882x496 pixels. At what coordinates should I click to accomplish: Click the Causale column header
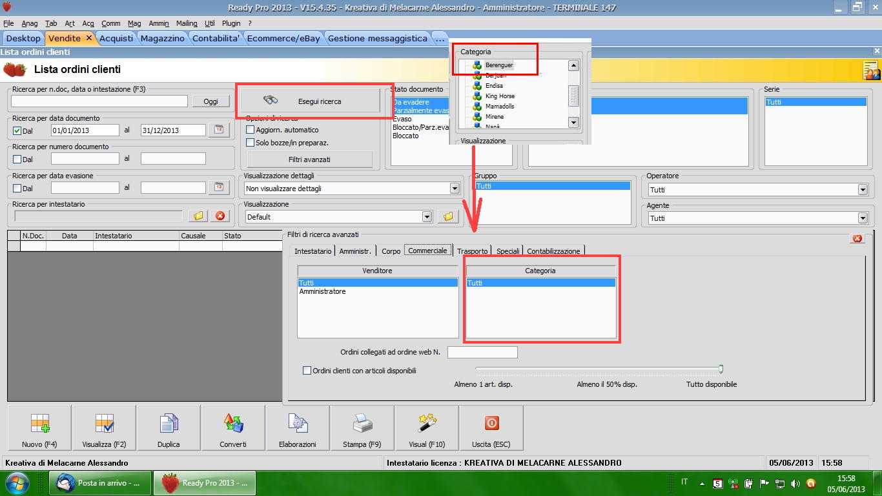pos(201,236)
